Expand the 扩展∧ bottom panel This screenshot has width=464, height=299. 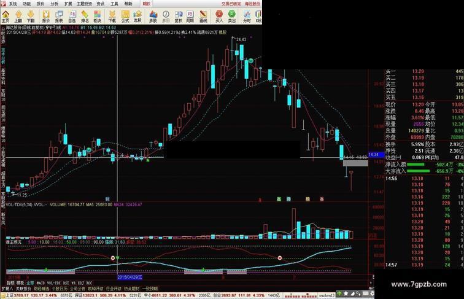click(7, 289)
